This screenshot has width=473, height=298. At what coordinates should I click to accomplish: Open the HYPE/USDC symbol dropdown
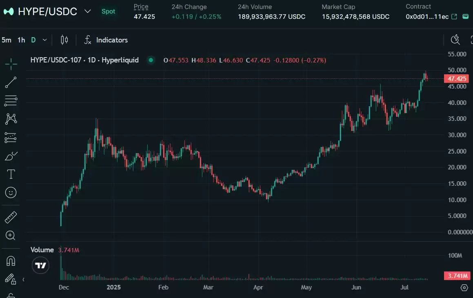pyautogui.click(x=87, y=12)
